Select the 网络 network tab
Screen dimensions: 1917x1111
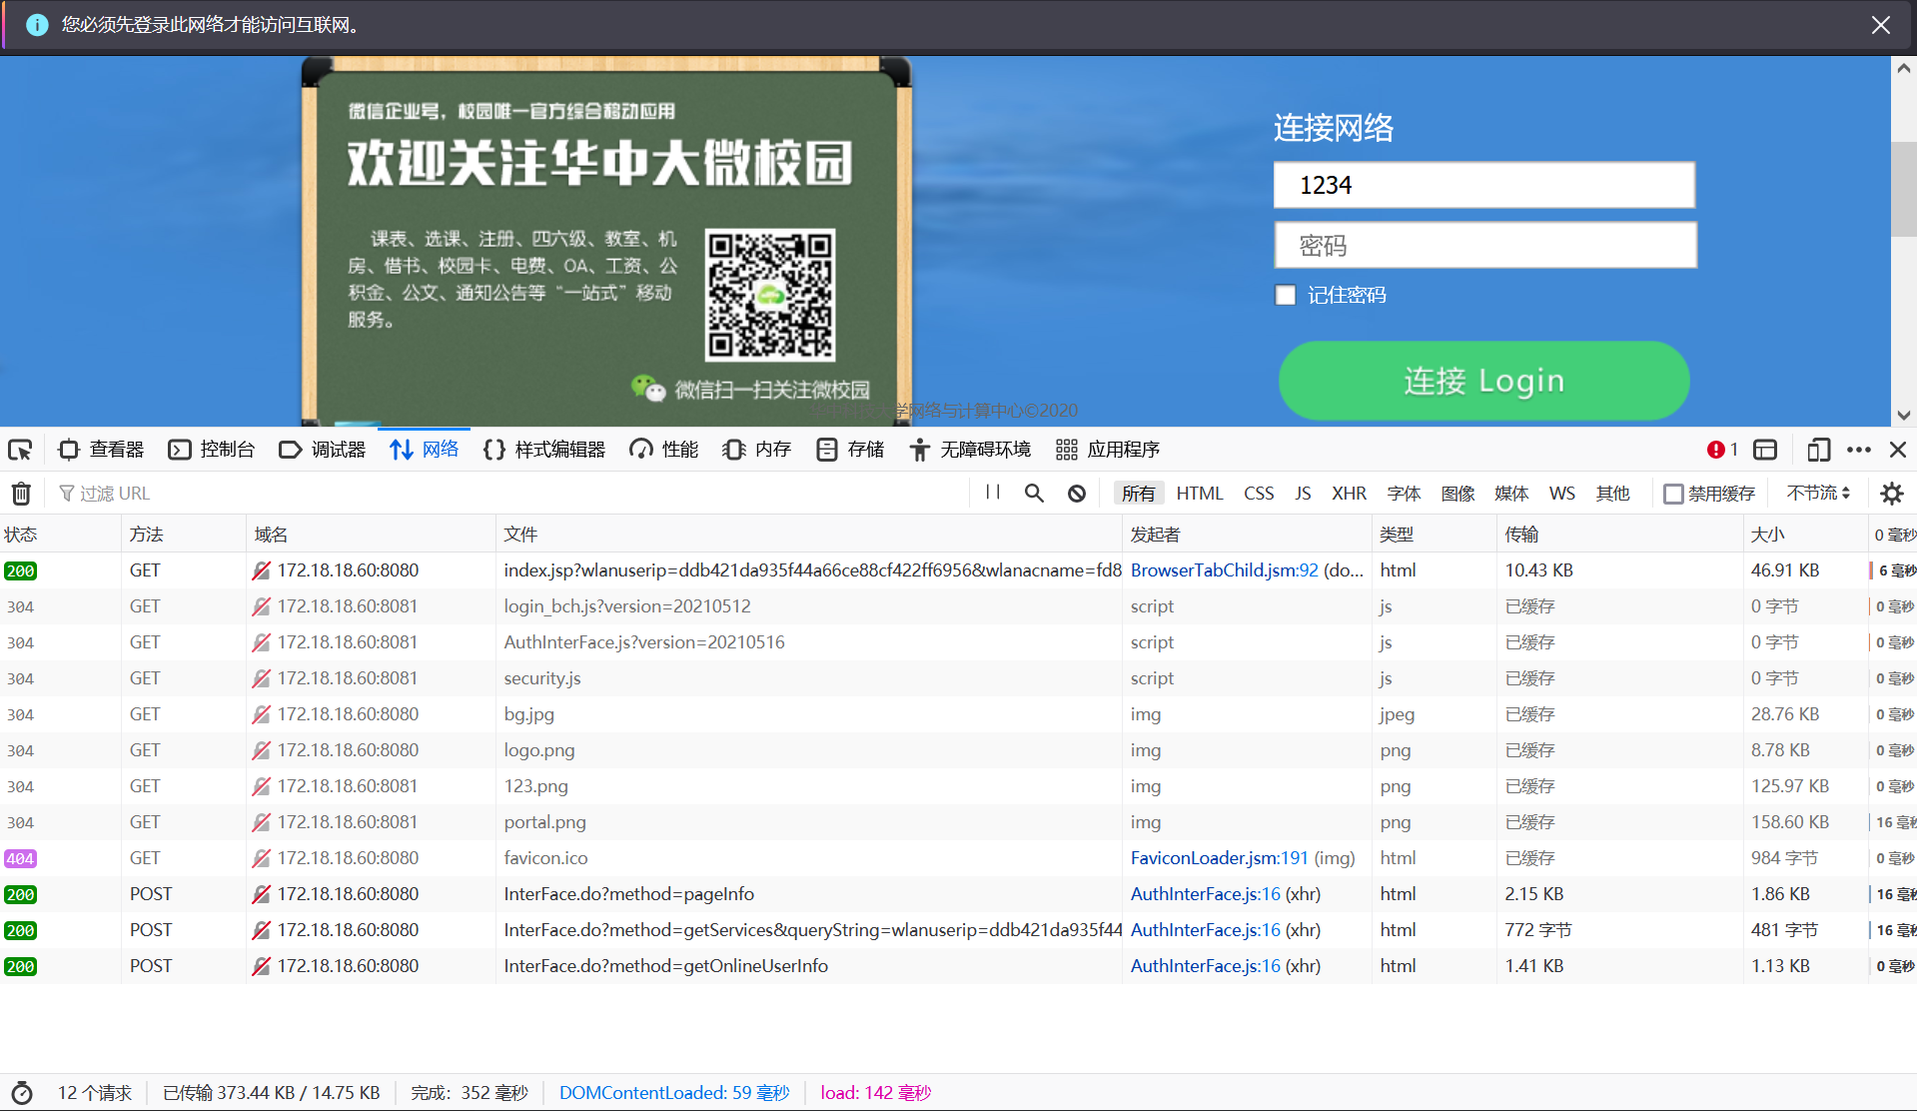pos(425,450)
